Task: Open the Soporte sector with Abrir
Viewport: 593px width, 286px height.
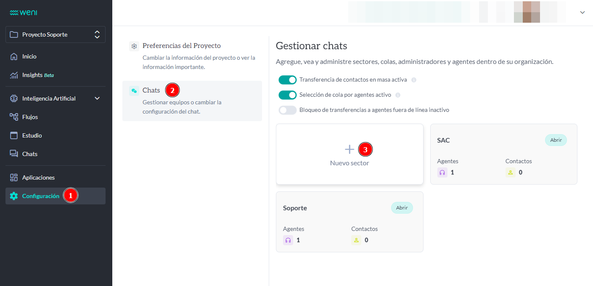Action: pos(402,208)
